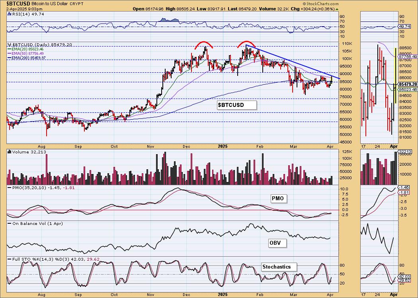
Task: Click the red arc over the January price peak
Action: pos(246,44)
